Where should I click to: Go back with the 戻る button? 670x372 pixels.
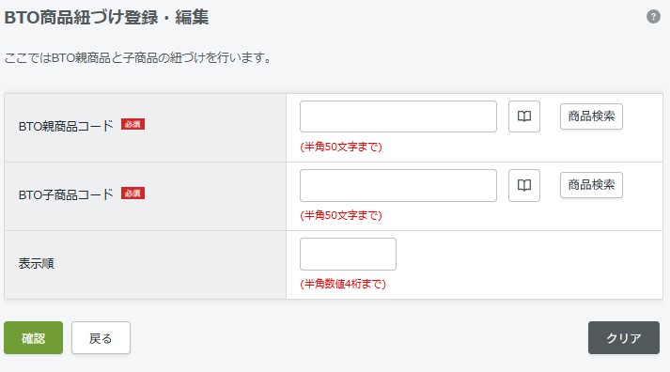click(x=101, y=338)
